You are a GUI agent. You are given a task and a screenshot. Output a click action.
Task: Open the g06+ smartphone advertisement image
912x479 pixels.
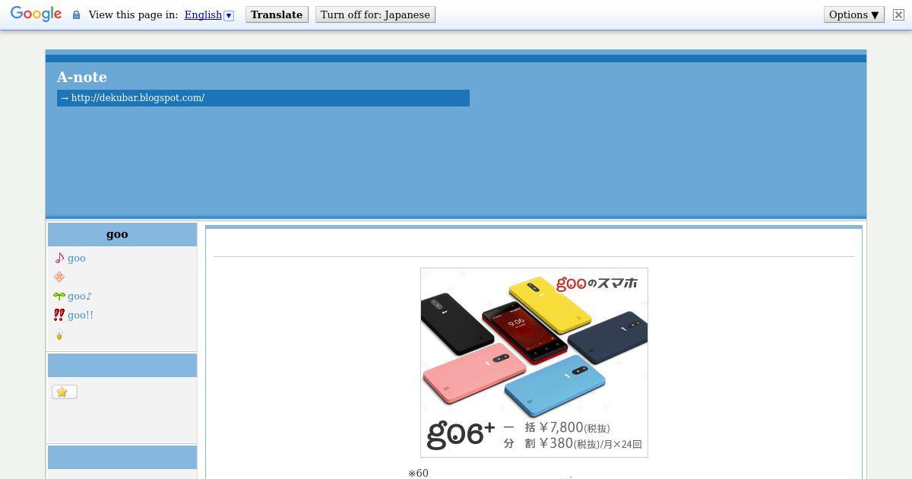click(534, 363)
